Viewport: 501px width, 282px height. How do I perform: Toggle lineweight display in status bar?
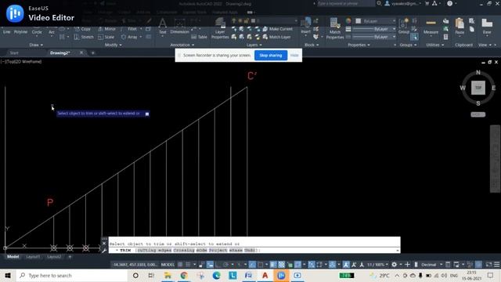click(x=273, y=265)
